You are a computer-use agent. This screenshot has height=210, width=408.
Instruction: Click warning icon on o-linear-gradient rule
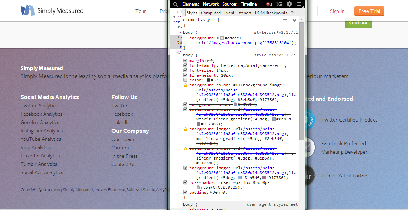186,149
